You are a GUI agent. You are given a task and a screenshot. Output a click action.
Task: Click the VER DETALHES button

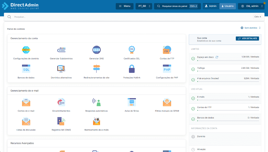[247, 38]
